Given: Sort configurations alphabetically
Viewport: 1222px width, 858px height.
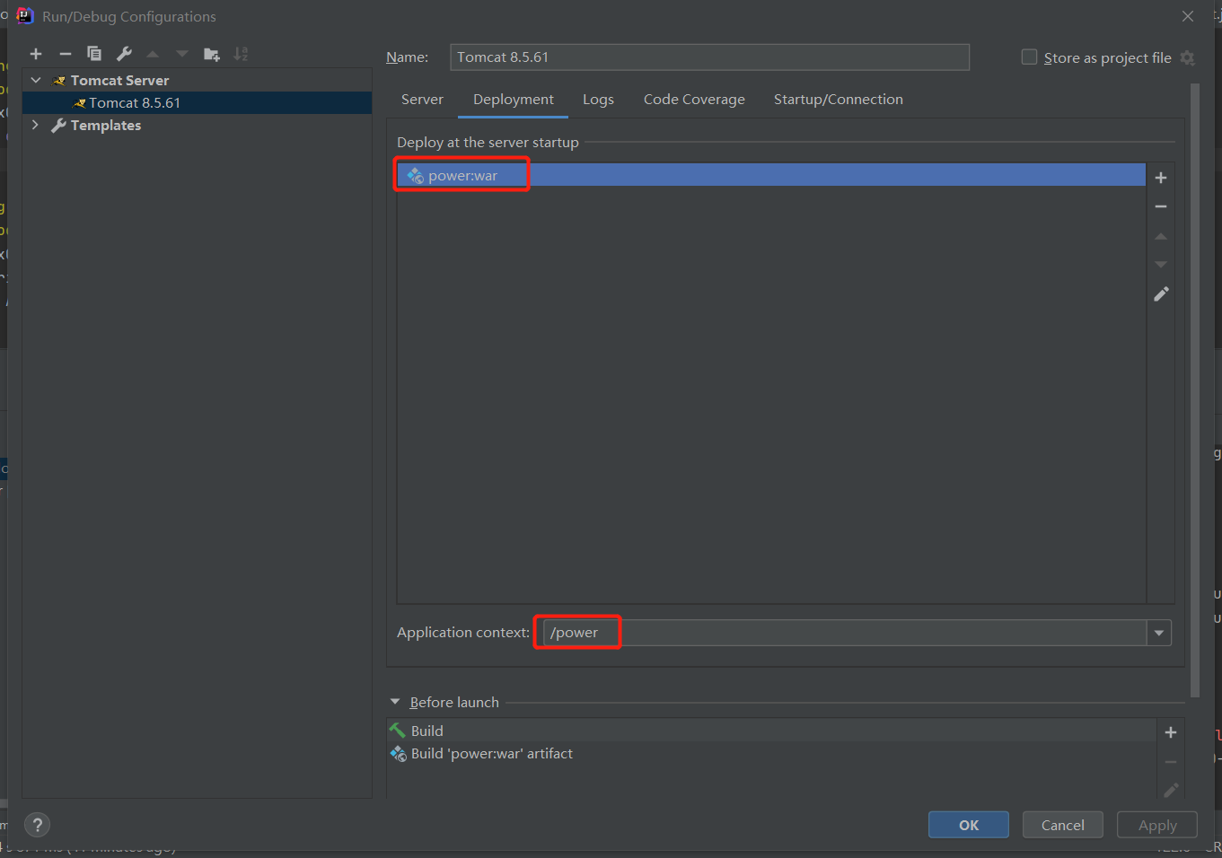Looking at the screenshot, I should pos(241,54).
